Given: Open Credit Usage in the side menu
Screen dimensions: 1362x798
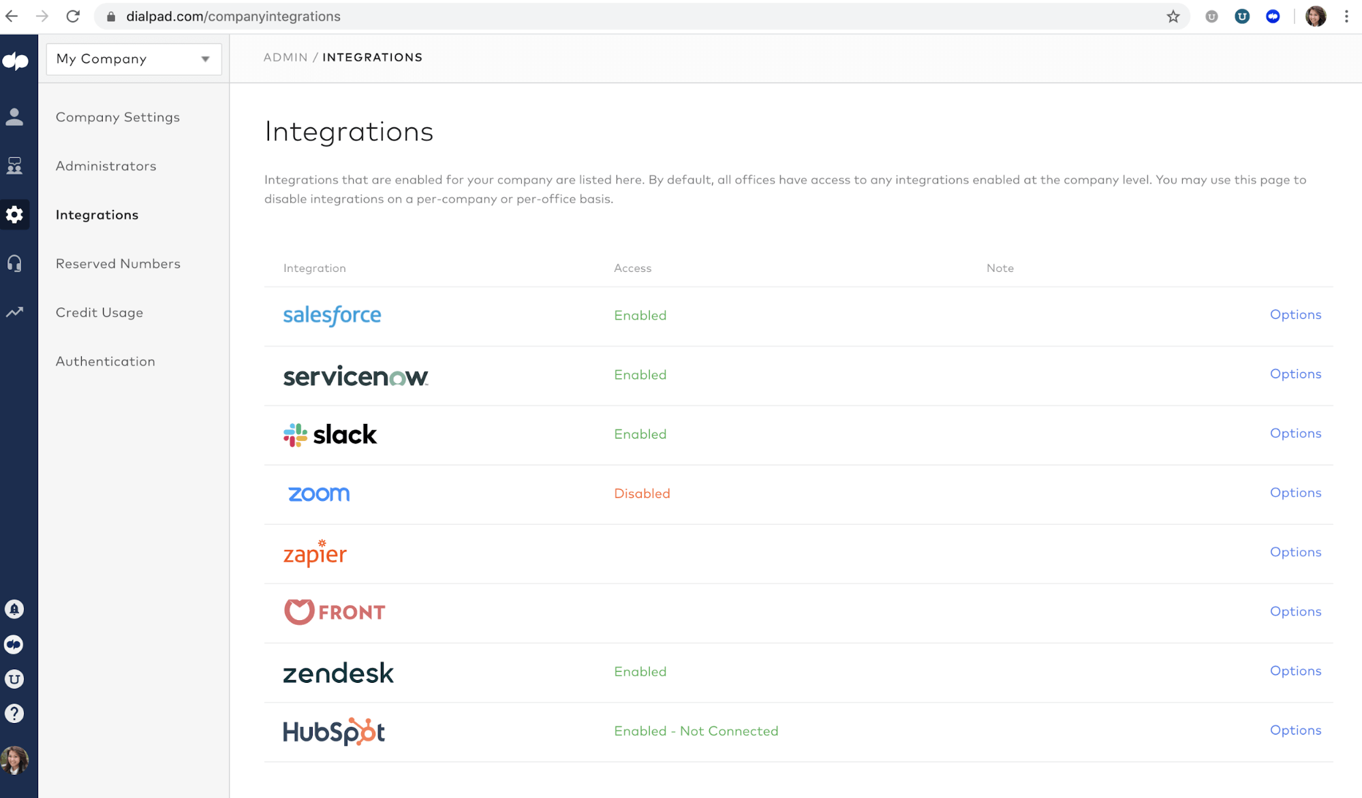Looking at the screenshot, I should click(x=99, y=313).
